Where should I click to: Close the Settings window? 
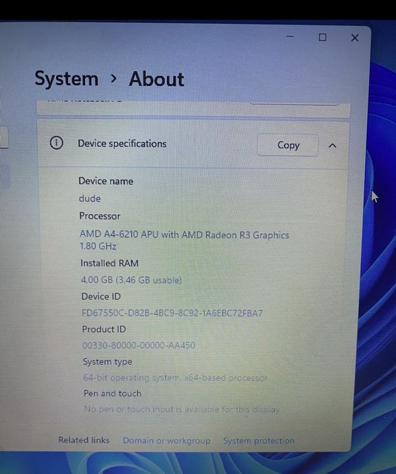(355, 38)
